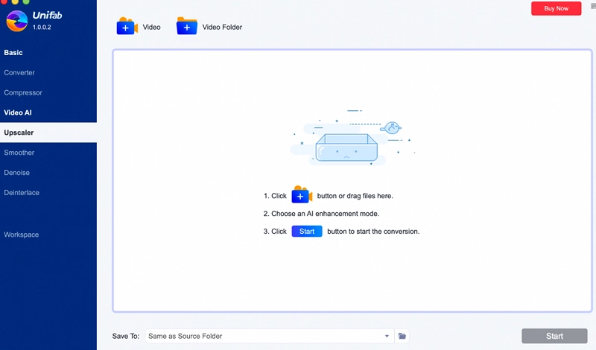
Task: Select the Upscaler sidebar item
Action: click(19, 133)
